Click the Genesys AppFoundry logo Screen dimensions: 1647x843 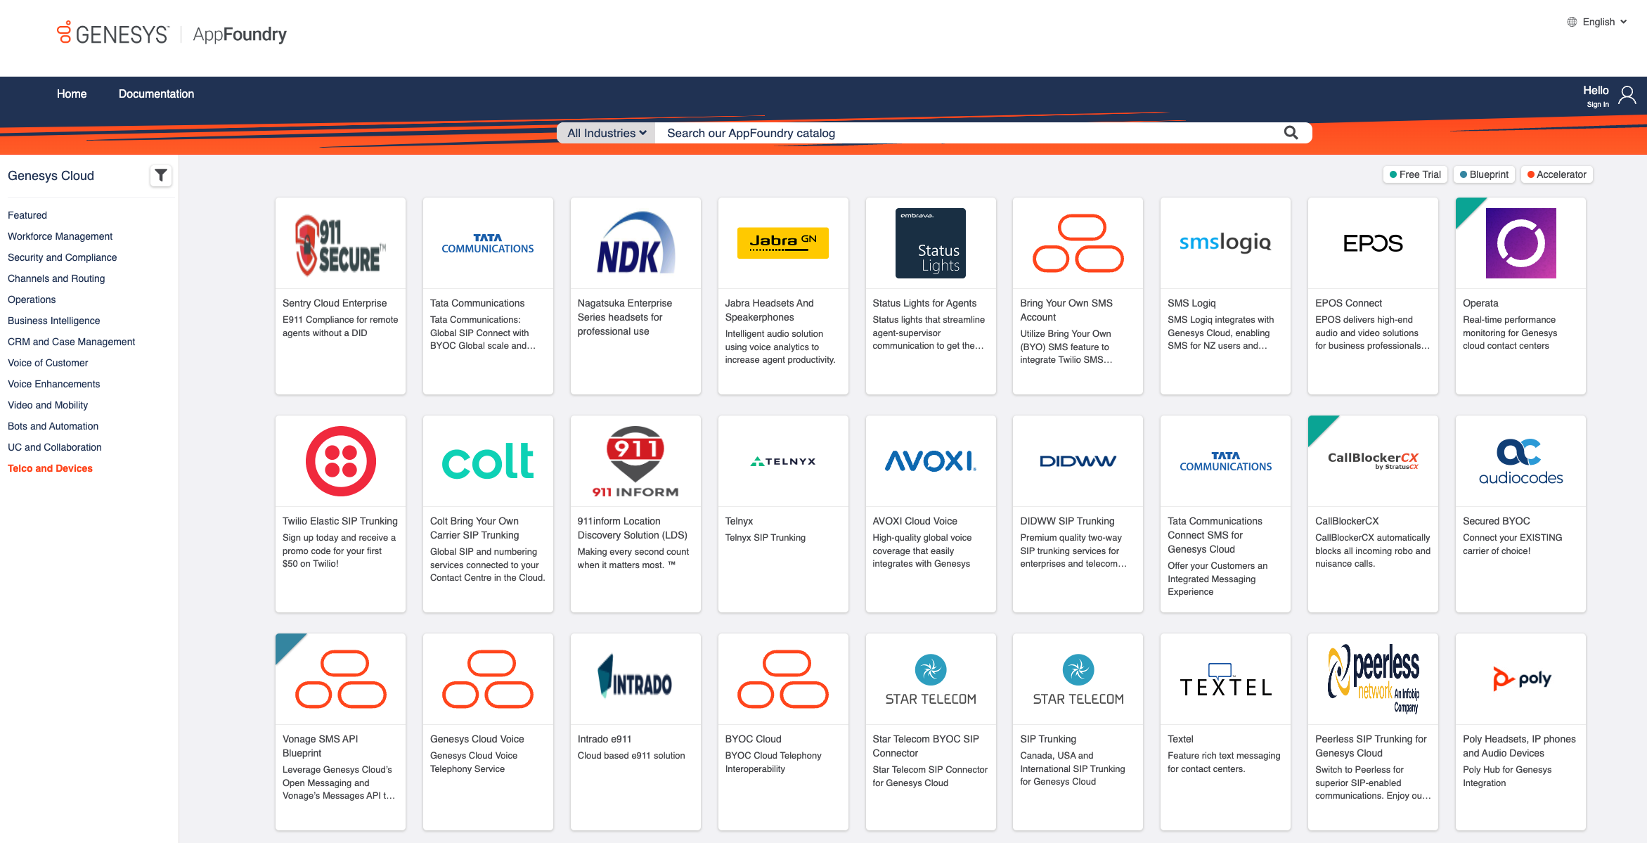[x=172, y=34]
